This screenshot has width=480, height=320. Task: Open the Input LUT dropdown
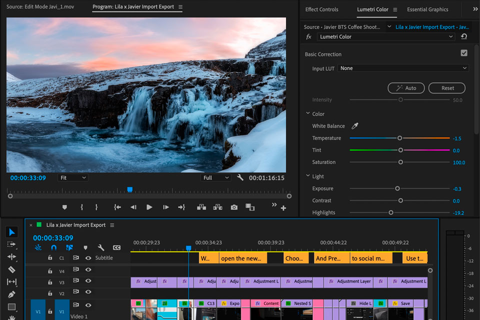point(403,68)
